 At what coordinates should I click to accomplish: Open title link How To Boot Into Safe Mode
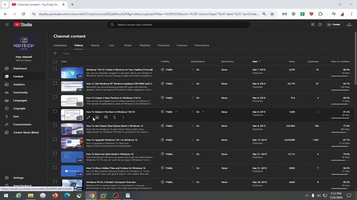[110, 154]
